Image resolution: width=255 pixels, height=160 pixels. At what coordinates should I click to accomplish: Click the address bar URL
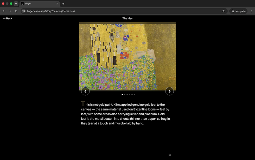click(51, 11)
